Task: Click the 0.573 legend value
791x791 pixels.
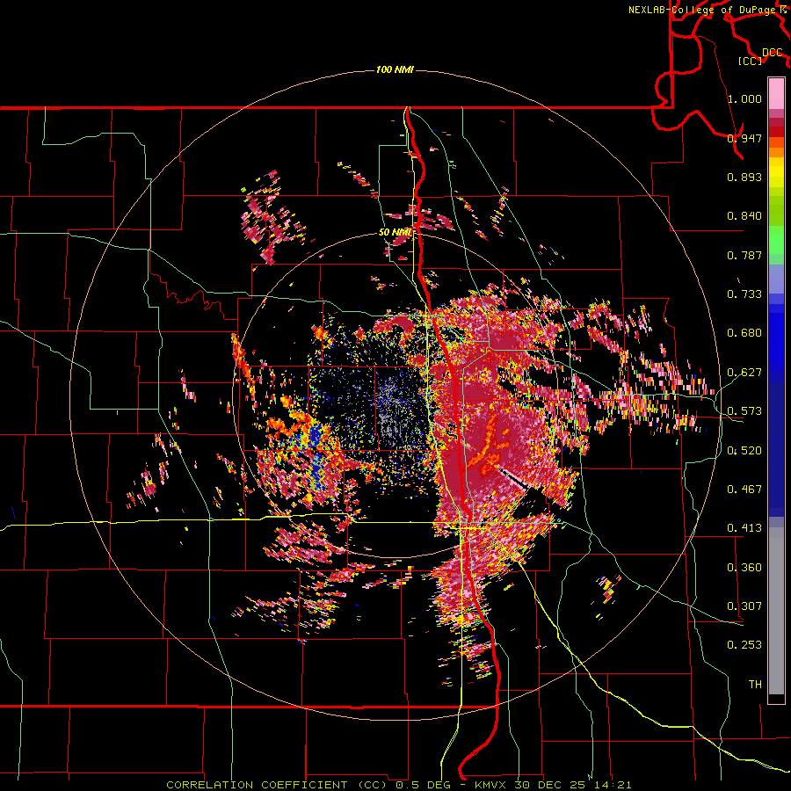Action: click(744, 411)
